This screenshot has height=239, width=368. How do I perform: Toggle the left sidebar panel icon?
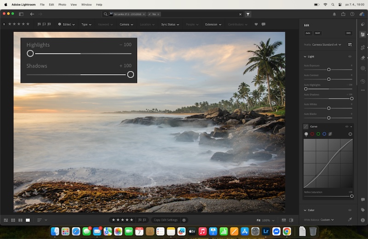pos(21,14)
